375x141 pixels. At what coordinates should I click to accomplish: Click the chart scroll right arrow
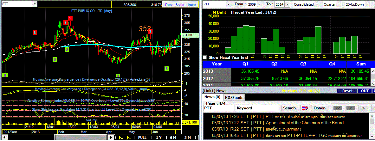(x=111, y=138)
